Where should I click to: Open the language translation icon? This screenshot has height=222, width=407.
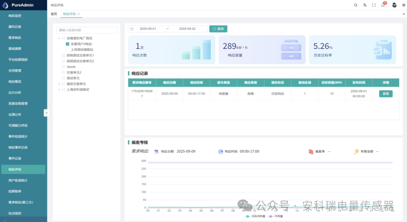(x=365, y=5)
